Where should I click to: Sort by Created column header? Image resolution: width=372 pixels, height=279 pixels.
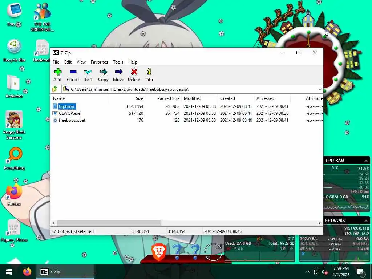(236, 98)
